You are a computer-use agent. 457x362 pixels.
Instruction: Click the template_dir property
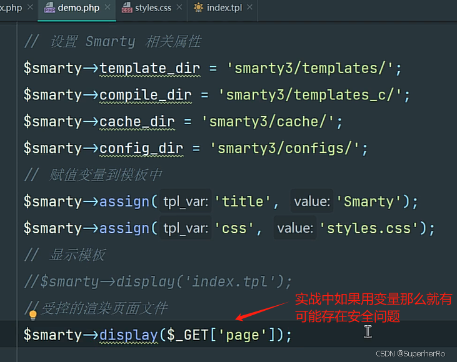click(x=150, y=69)
